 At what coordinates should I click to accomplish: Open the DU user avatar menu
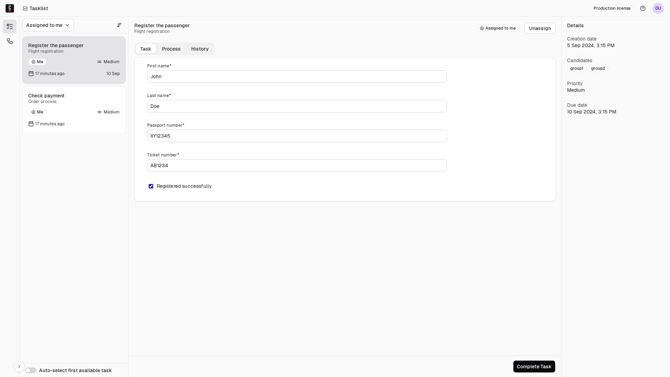coord(658,8)
